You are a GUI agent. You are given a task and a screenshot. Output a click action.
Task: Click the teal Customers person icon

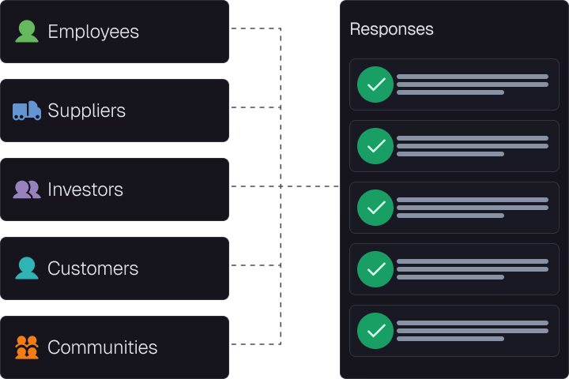[27, 268]
